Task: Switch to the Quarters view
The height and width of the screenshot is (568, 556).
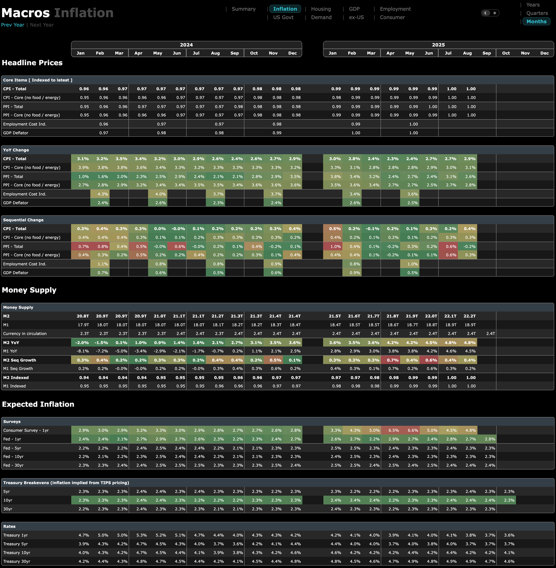Action: [537, 13]
